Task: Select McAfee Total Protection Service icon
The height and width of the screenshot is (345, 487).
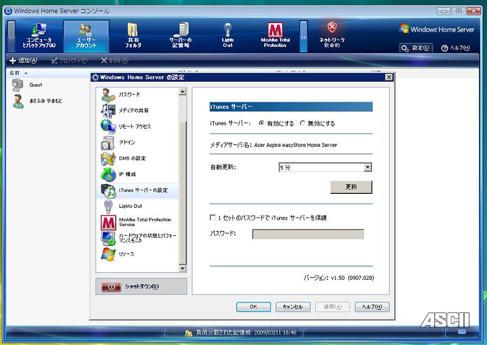Action: [108, 222]
